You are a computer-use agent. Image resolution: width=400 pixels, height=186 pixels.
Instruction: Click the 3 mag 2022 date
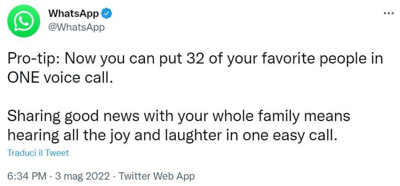point(82,176)
